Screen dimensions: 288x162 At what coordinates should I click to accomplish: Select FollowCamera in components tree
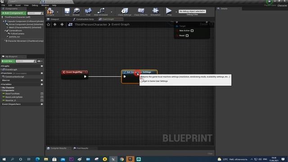[18, 34]
